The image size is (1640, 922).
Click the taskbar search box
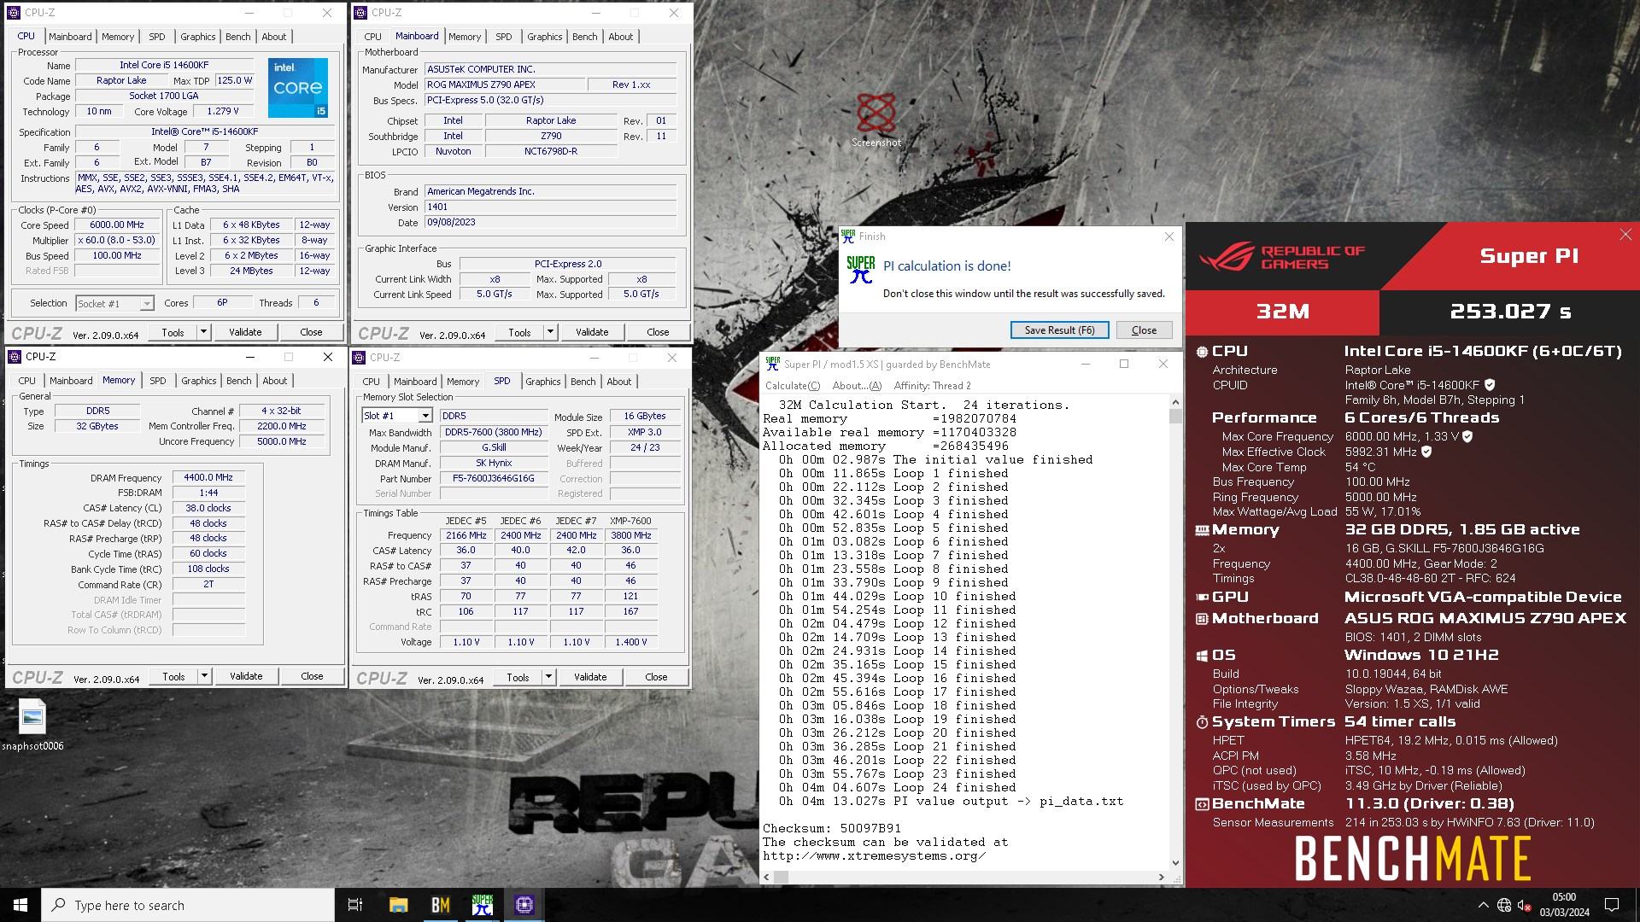coord(188,905)
